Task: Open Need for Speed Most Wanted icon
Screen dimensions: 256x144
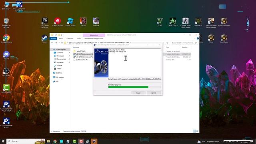Action: coord(211,22)
